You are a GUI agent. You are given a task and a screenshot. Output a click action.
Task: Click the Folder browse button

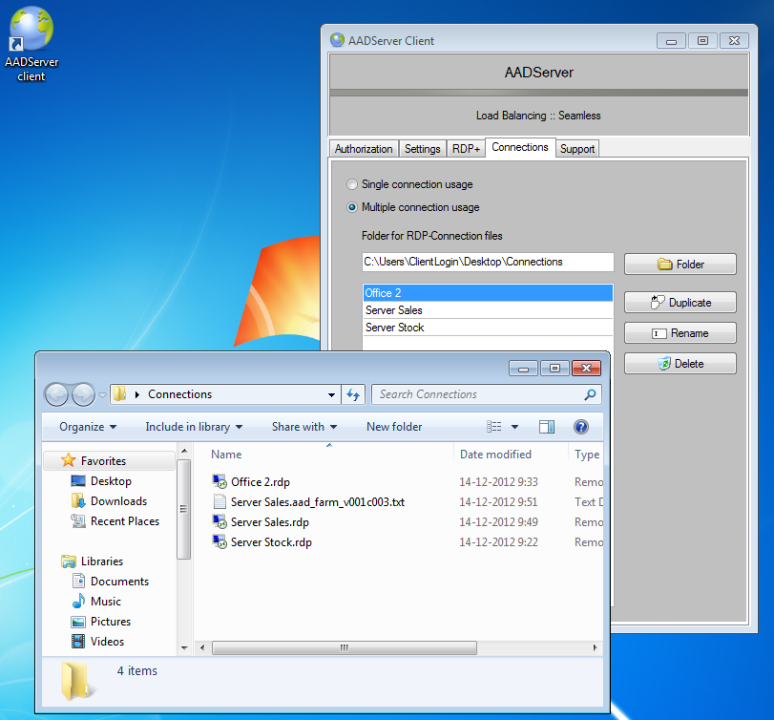click(x=680, y=265)
